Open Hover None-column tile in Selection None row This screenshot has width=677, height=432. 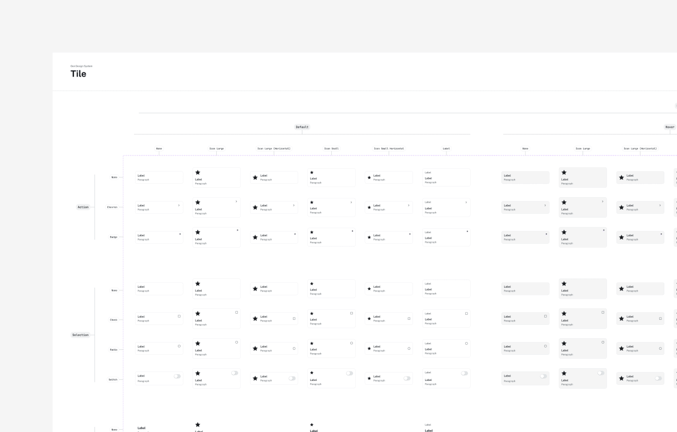[x=525, y=289]
